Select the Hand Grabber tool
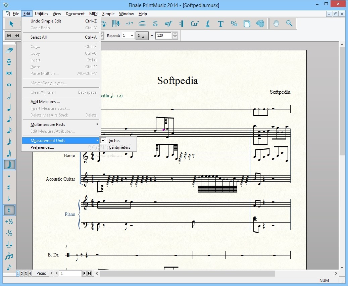This screenshot has width=348, height=286. tap(276, 23)
